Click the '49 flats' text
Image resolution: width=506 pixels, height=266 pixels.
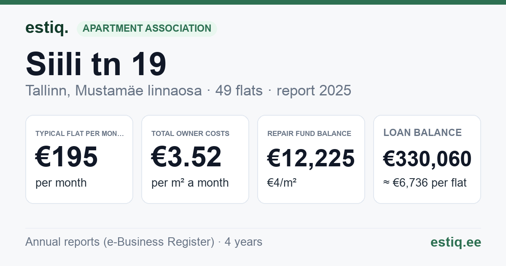click(239, 90)
